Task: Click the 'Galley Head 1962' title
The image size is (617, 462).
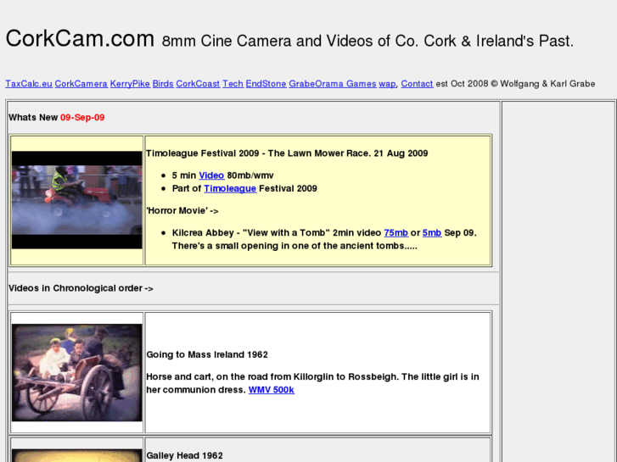Action: [x=184, y=456]
